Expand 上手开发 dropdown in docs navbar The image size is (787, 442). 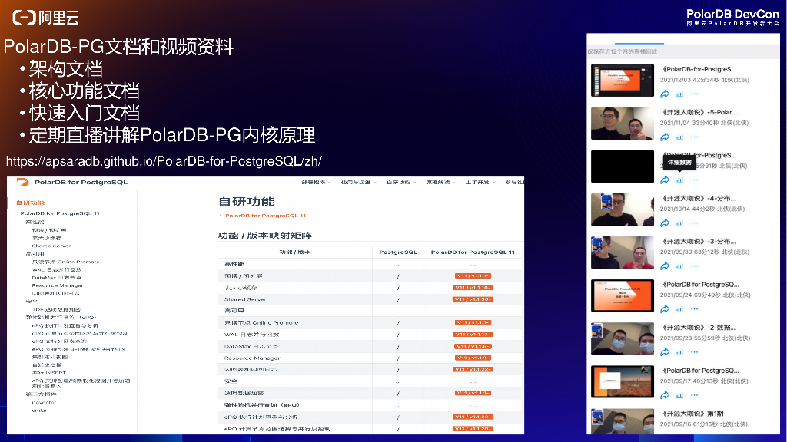[x=480, y=183]
